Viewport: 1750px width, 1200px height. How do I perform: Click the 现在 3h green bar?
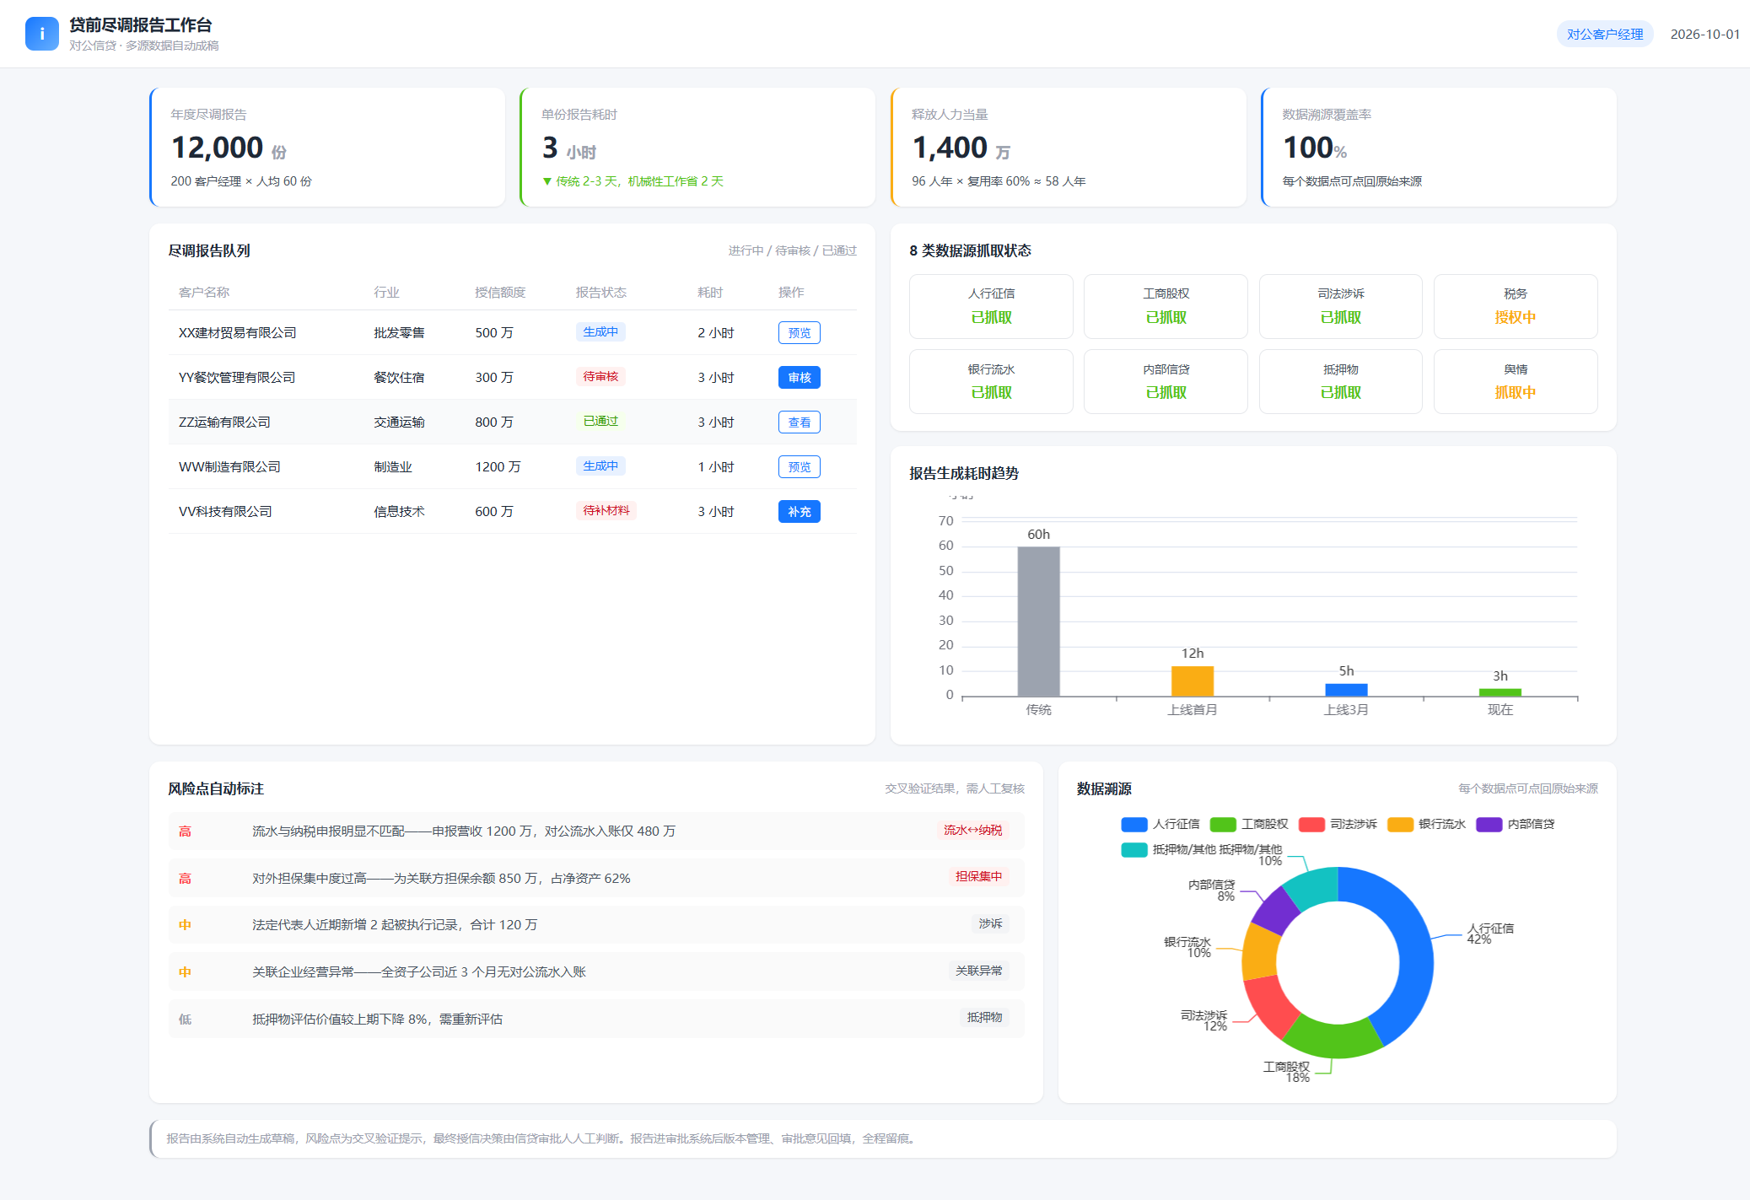(x=1500, y=692)
